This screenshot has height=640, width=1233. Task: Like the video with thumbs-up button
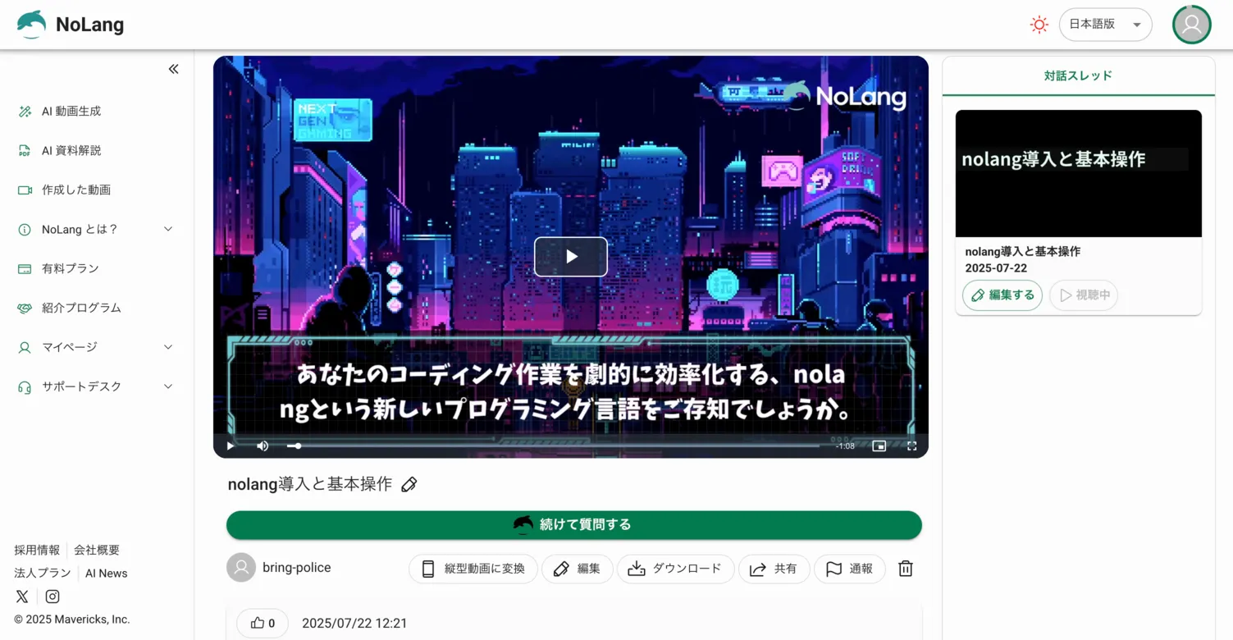pyautogui.click(x=263, y=624)
